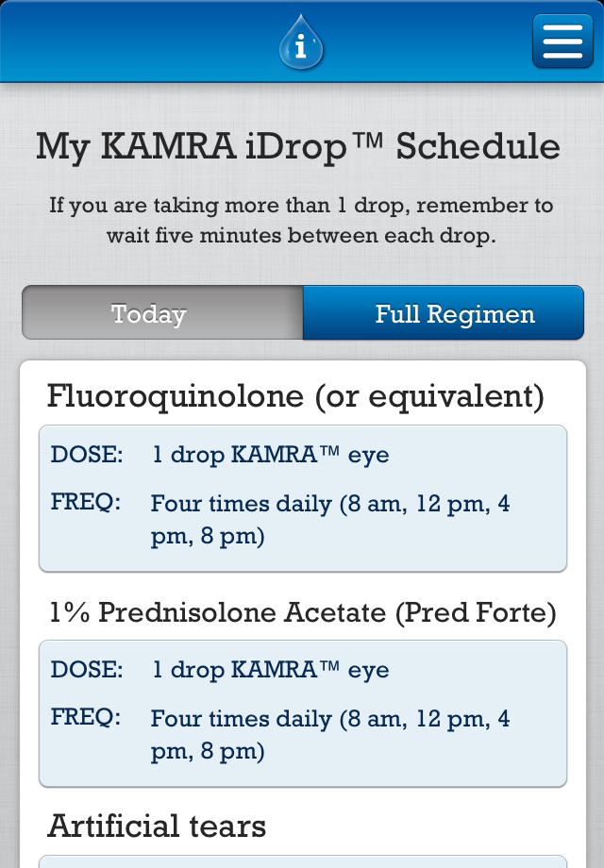This screenshot has width=604, height=868.
Task: Open the Artificial tears card at bottom
Action: (x=302, y=860)
